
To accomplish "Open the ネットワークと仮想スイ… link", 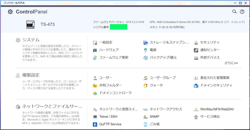I will [118, 109].
